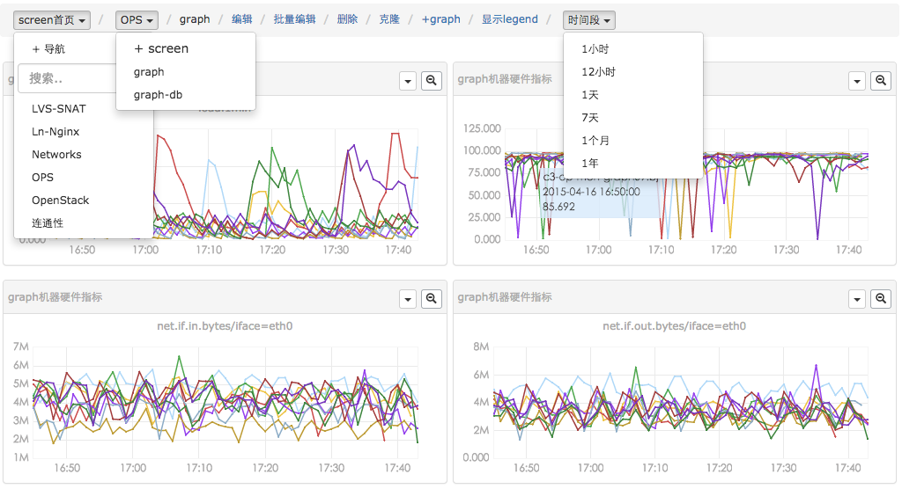Open the caret menu of top-right graph panel
The height and width of the screenshot is (489, 902).
857,81
